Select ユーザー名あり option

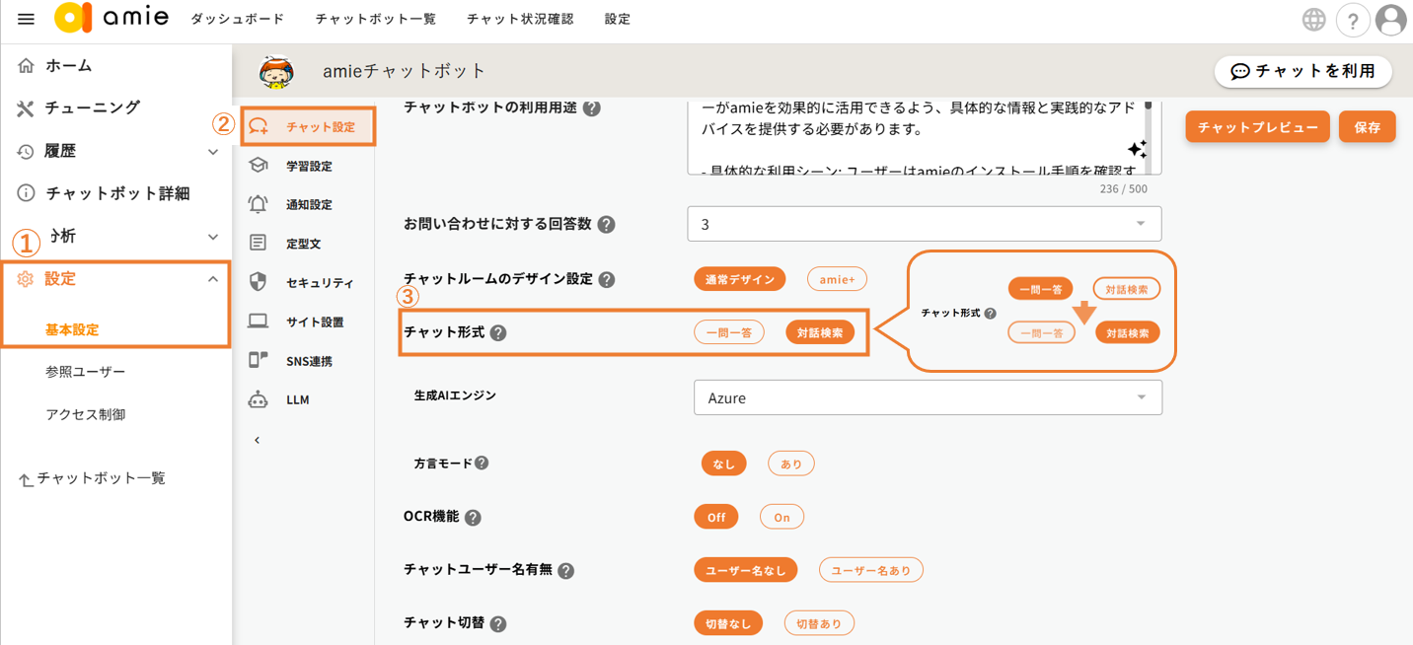click(870, 570)
